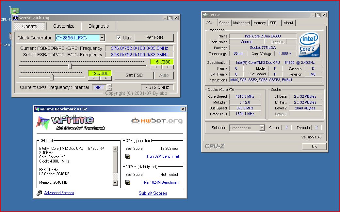Click the Core Speed value 4512.3 MHz
The height and width of the screenshot is (212, 340).
pos(245,96)
